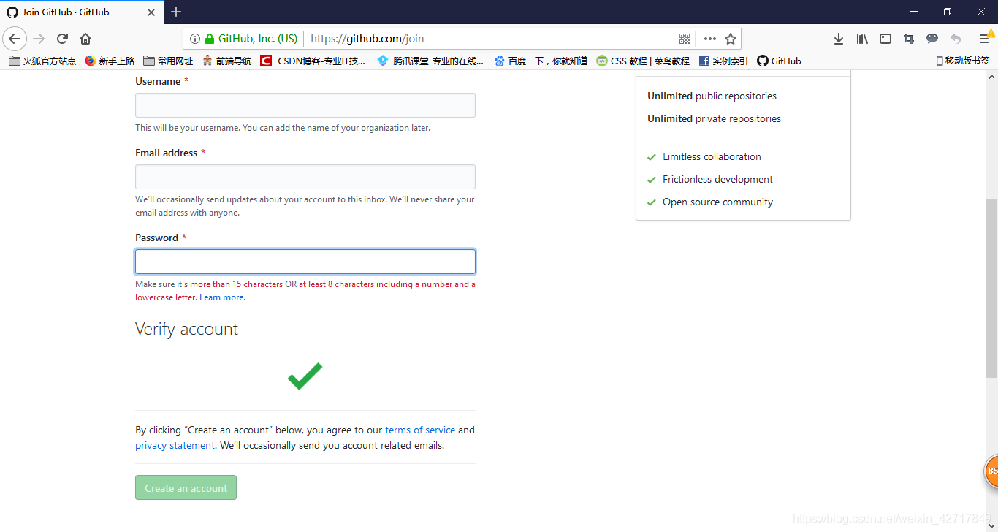This screenshot has width=998, height=532.
Task: Open the browser home page
Action: coord(85,39)
